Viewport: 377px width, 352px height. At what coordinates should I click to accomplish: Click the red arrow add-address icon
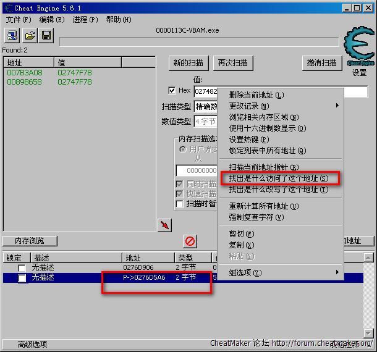(x=164, y=225)
